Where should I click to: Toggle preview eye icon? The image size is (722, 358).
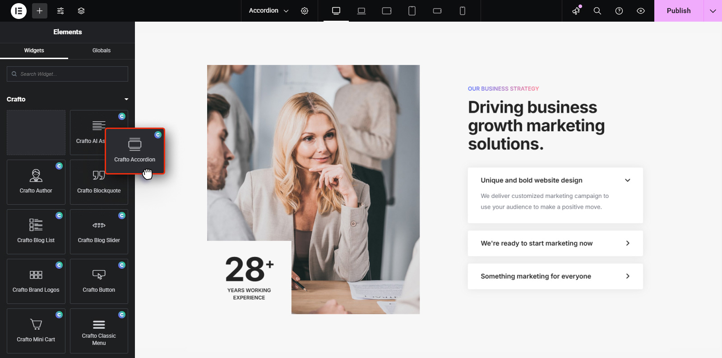[x=641, y=11]
